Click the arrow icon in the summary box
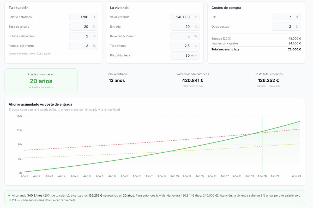The height and width of the screenshot is (208, 313). click(x=9, y=195)
